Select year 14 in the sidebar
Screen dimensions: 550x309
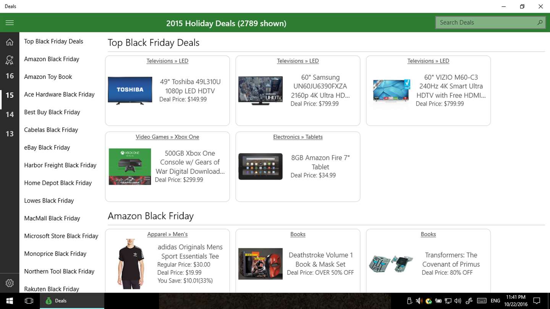click(10, 114)
